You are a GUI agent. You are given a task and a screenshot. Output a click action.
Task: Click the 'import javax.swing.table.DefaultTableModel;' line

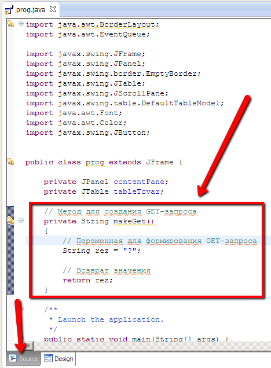pos(124,104)
